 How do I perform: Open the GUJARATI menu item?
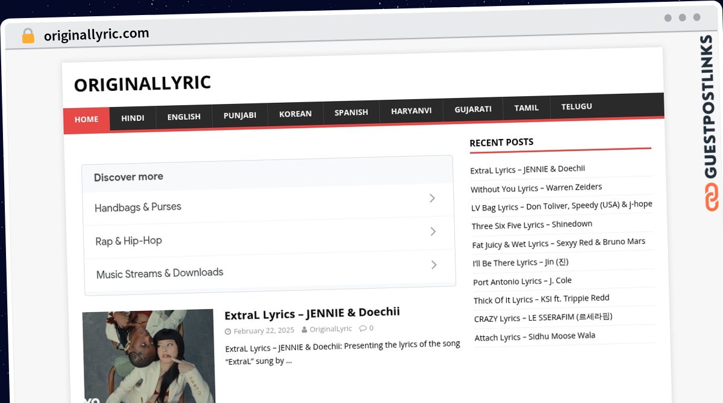(x=473, y=109)
